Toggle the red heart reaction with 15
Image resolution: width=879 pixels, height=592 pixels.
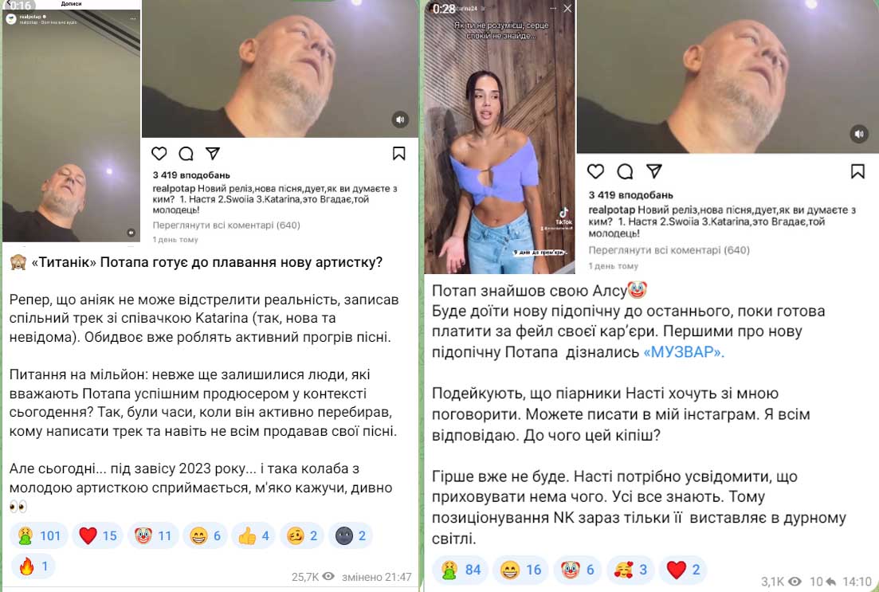click(x=97, y=535)
